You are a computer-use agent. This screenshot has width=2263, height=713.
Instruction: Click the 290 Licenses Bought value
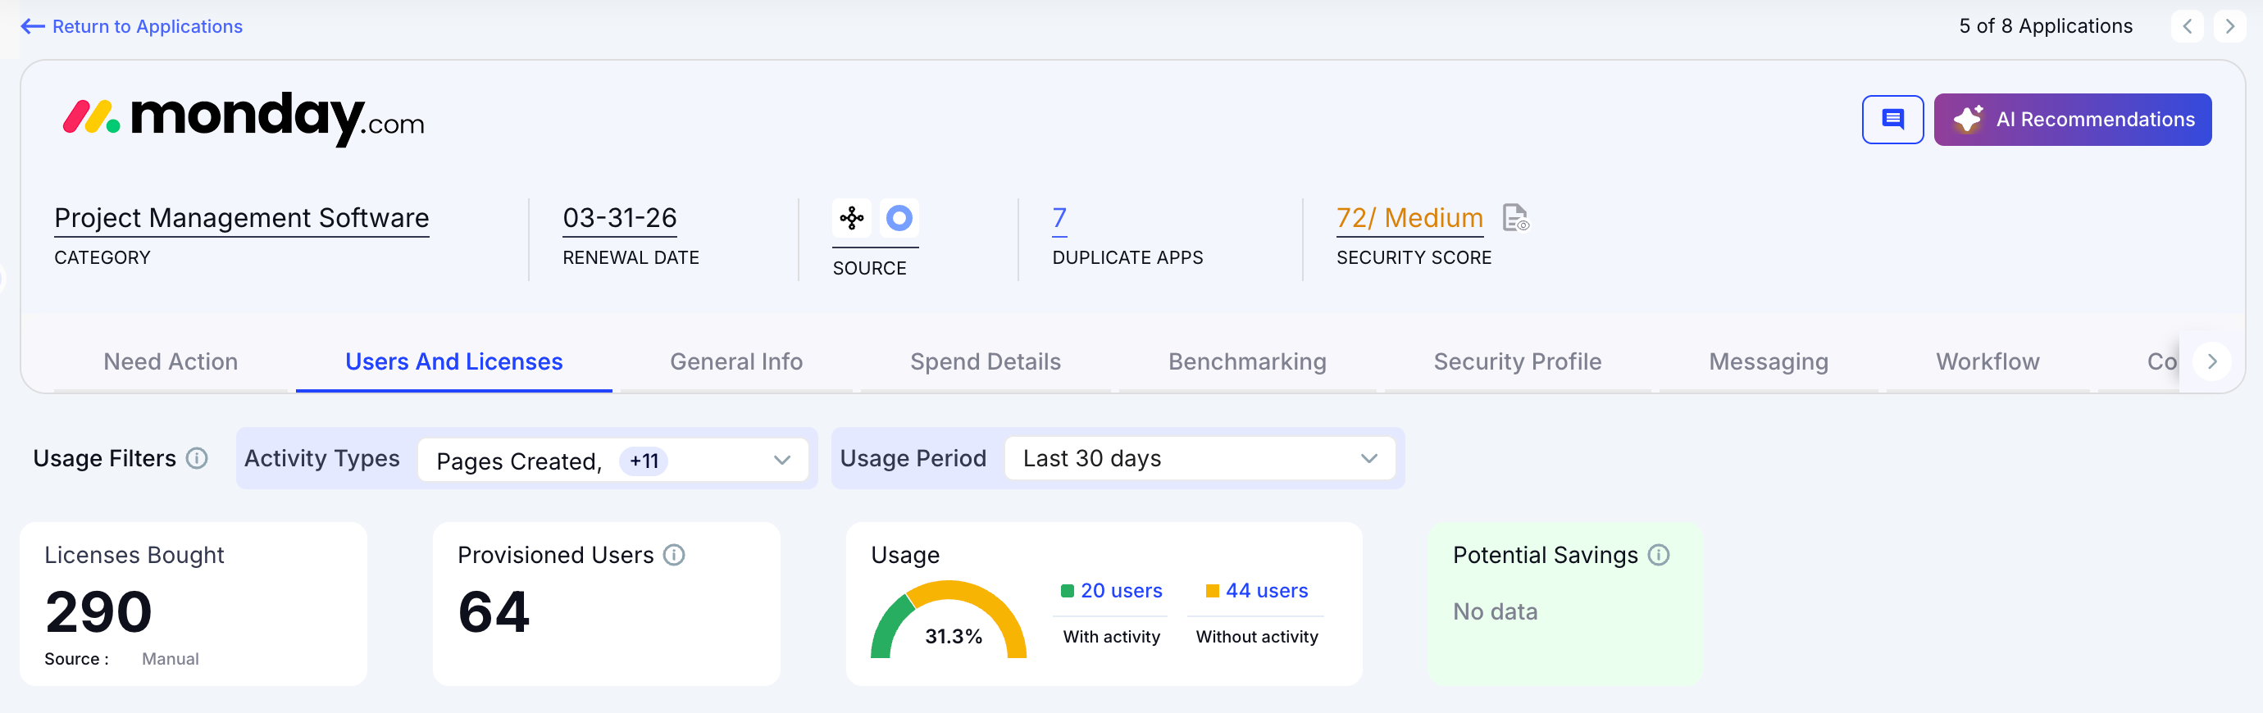click(98, 612)
